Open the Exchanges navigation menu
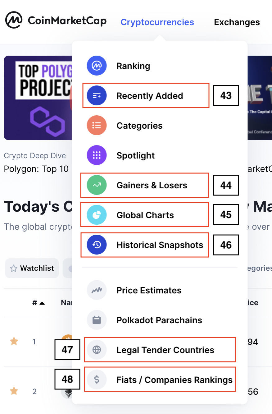 (237, 22)
